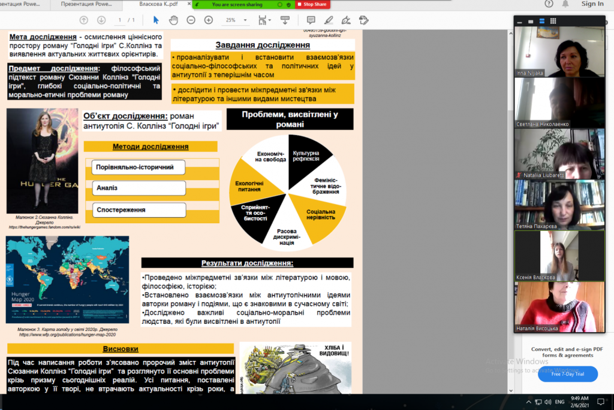The width and height of the screenshot is (614, 410).
Task: Select Наталія Висоцька's video thumbnail
Action: point(559,307)
